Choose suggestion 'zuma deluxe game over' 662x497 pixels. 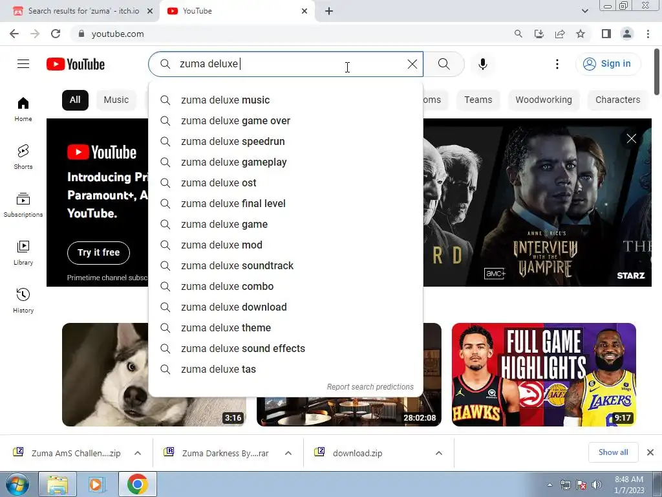pyautogui.click(x=286, y=121)
